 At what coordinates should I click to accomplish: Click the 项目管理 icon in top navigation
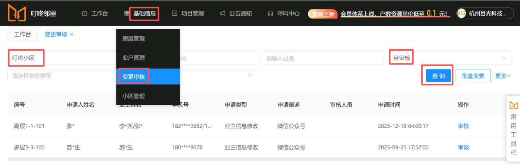pos(175,14)
